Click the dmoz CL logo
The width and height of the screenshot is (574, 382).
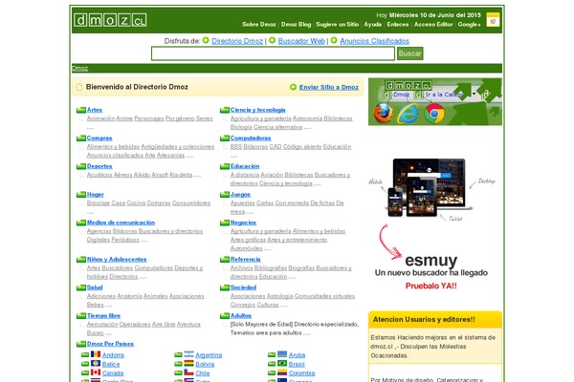click(x=110, y=20)
